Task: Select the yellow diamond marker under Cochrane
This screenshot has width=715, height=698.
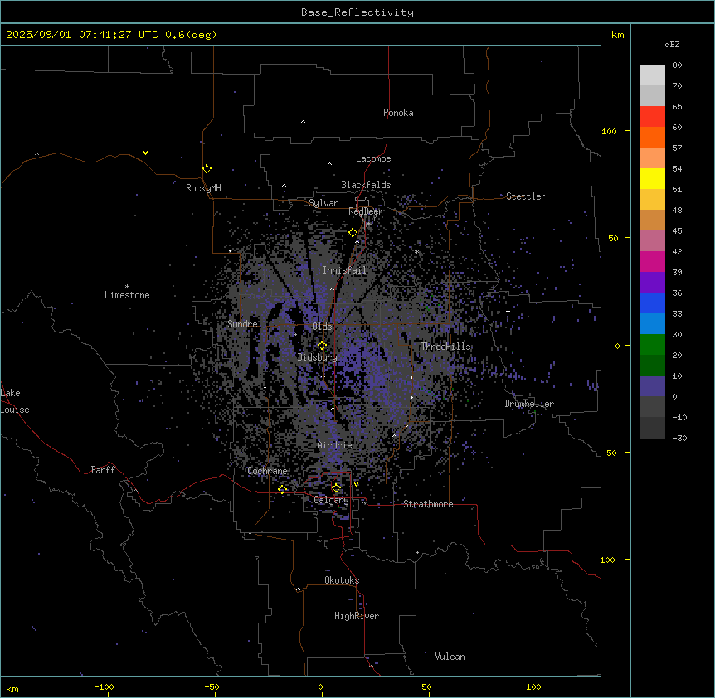Action: [282, 490]
